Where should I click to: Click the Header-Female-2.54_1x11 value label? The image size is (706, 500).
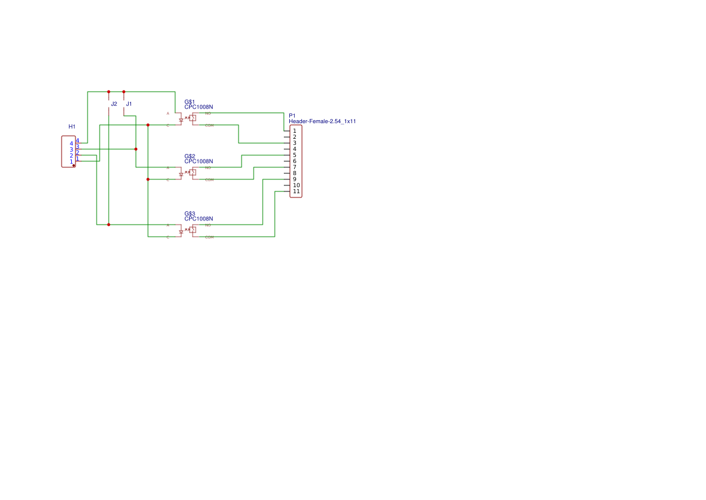click(x=323, y=121)
